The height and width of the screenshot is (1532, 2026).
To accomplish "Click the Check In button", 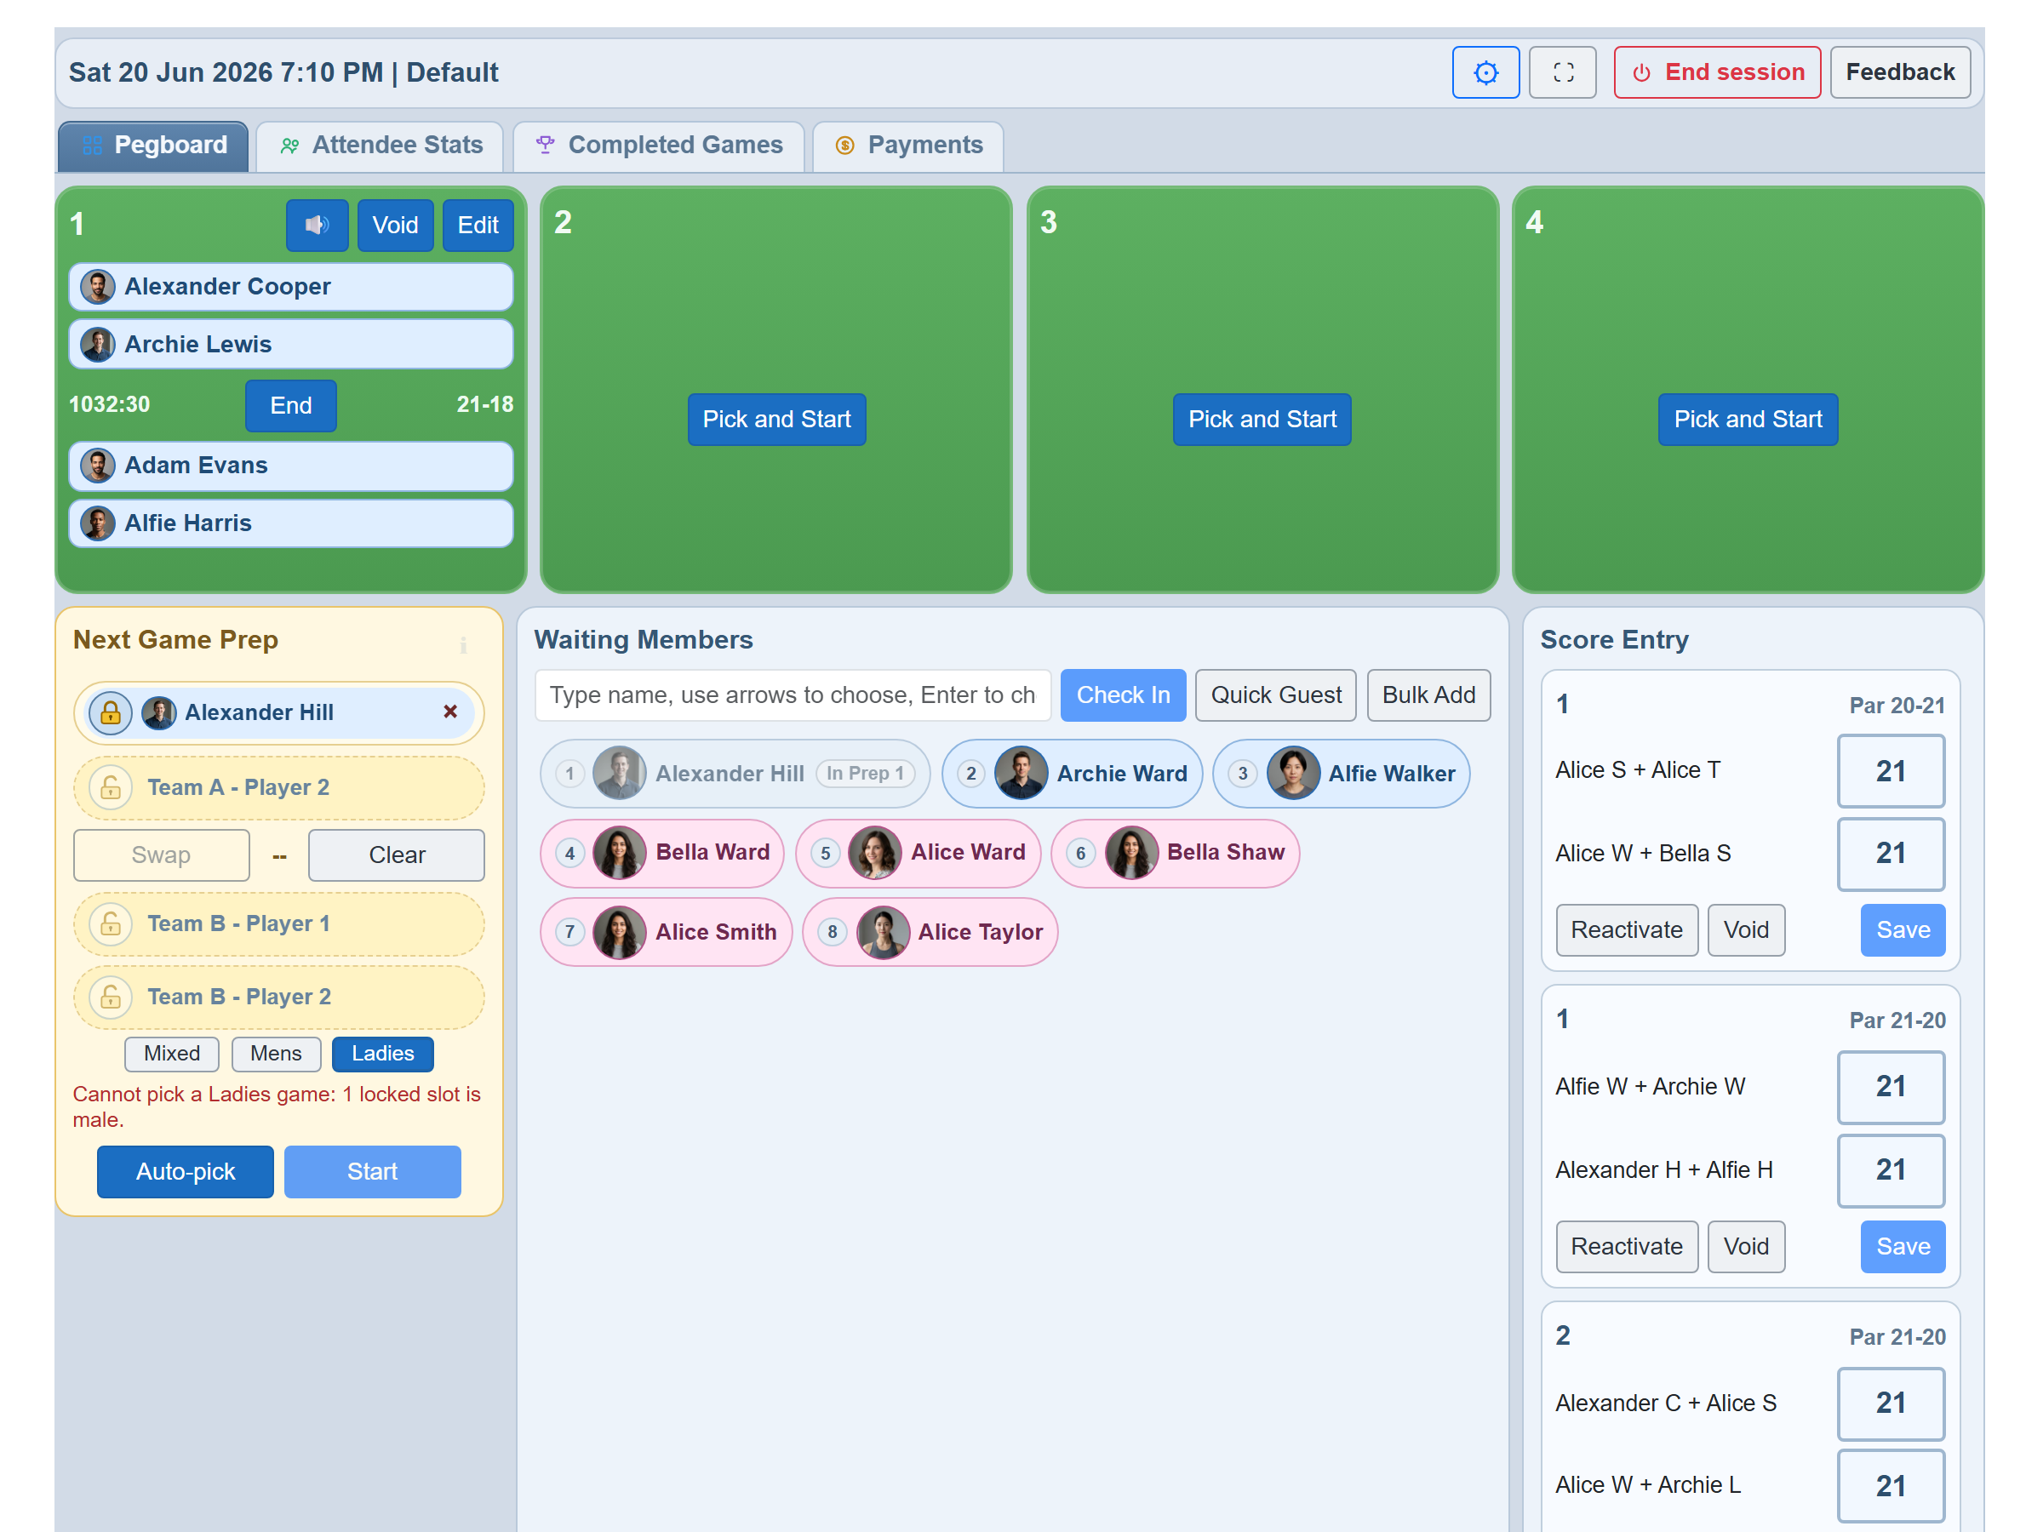I will 1123,696.
